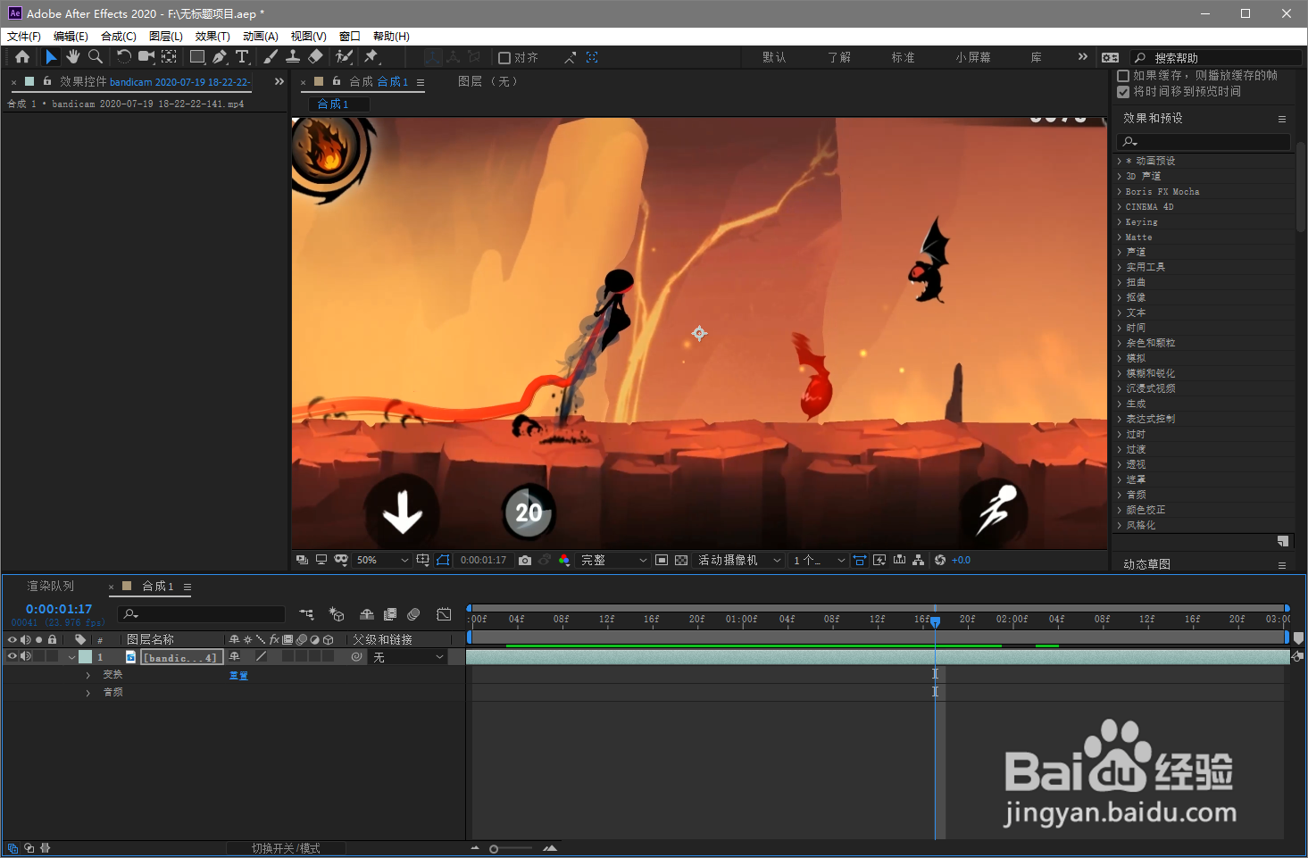The height and width of the screenshot is (858, 1308).
Task: Open the 完整 resolution dropdown
Action: click(613, 560)
